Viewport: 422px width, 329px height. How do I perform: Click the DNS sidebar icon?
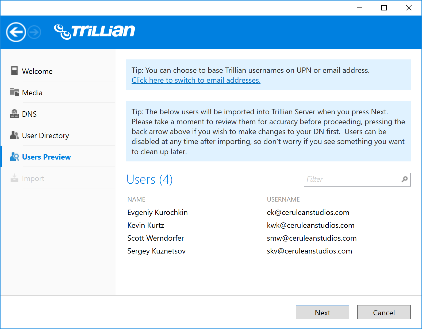(x=14, y=114)
